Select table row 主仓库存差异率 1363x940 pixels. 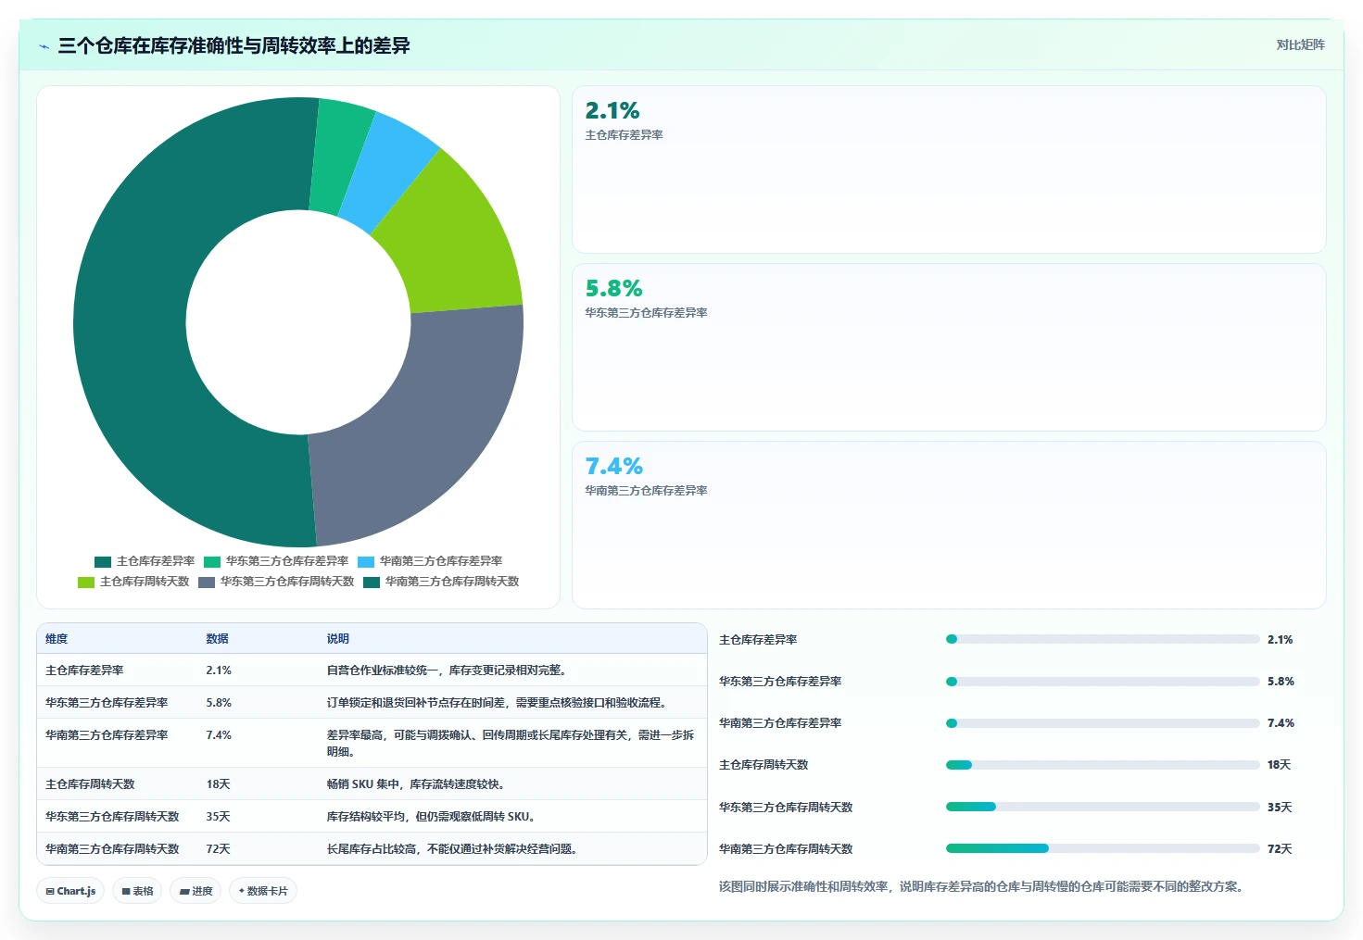(372, 671)
